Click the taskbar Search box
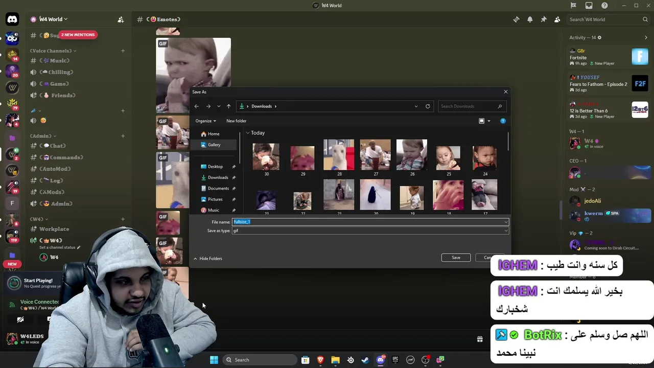 259,360
